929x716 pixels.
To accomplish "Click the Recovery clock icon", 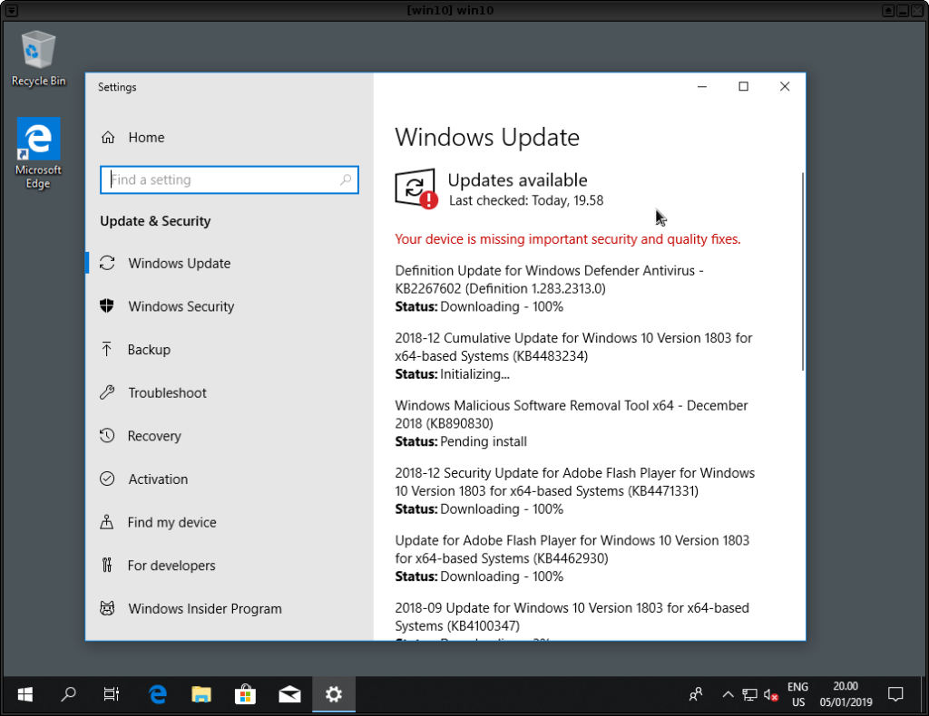I will click(107, 436).
